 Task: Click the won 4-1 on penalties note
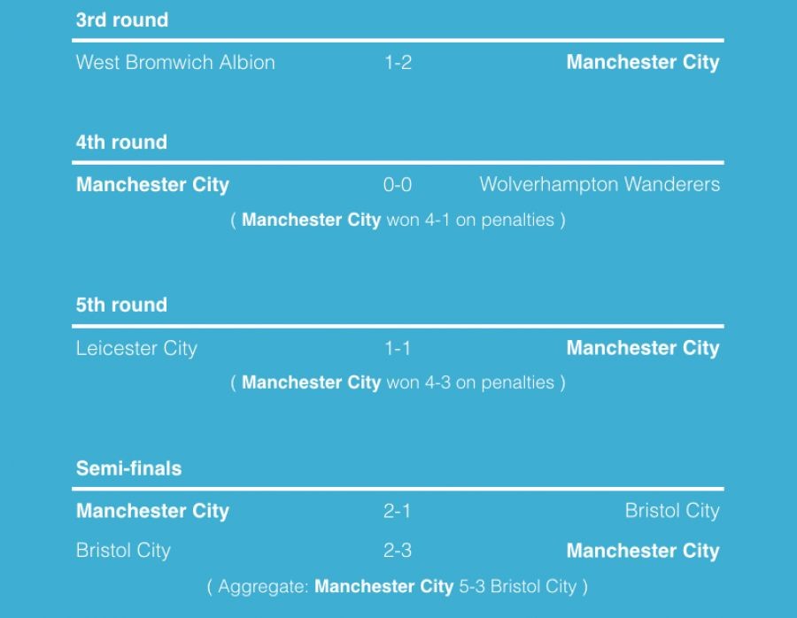click(398, 220)
